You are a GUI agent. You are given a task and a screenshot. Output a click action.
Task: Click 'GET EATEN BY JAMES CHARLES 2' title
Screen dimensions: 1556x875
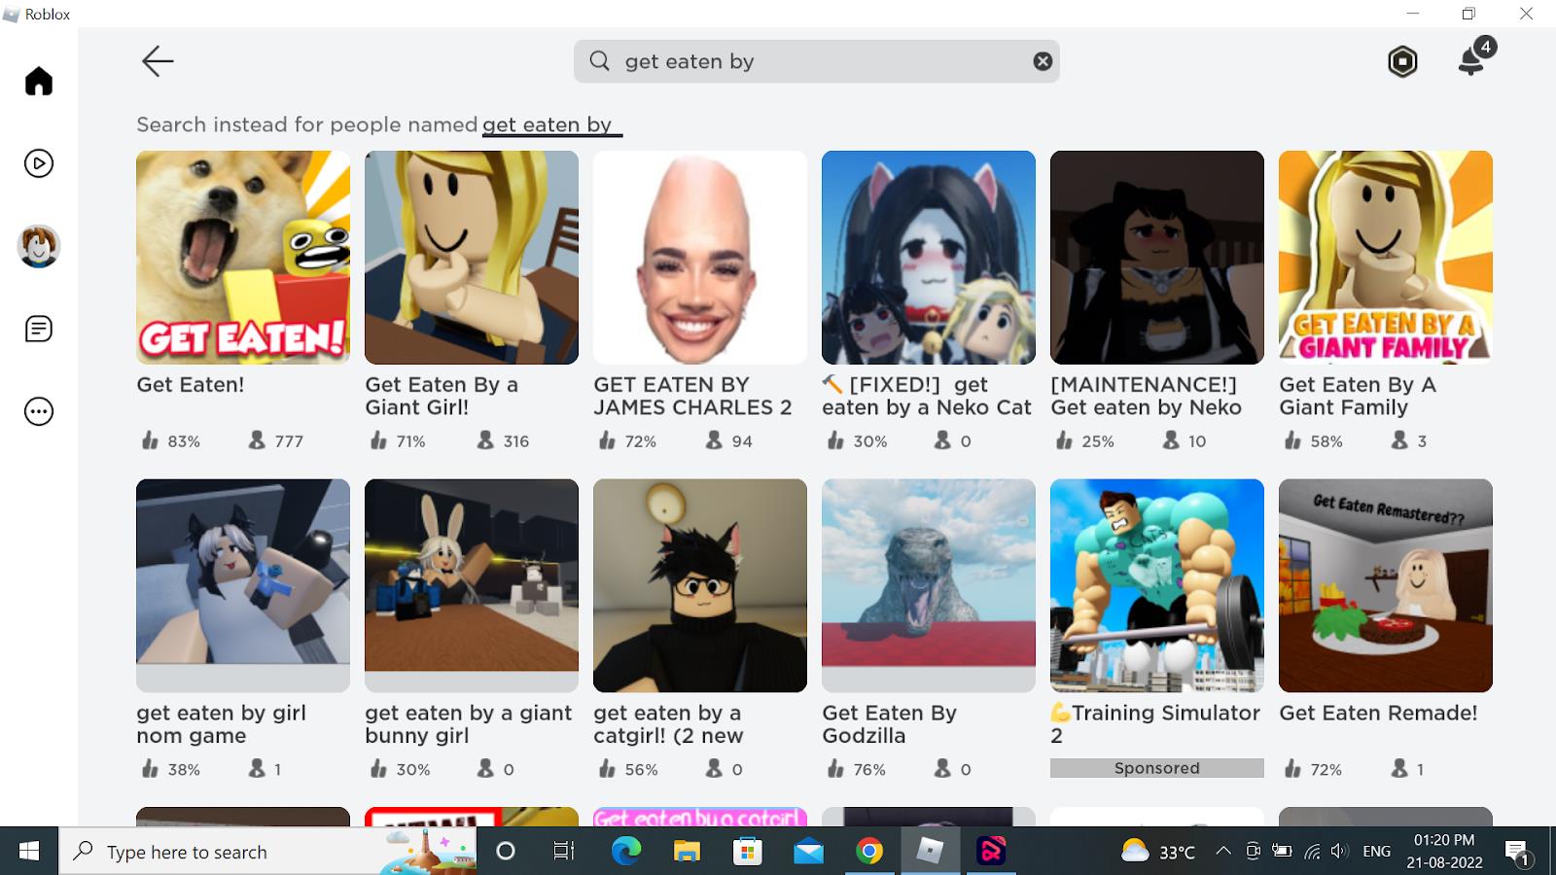point(692,396)
